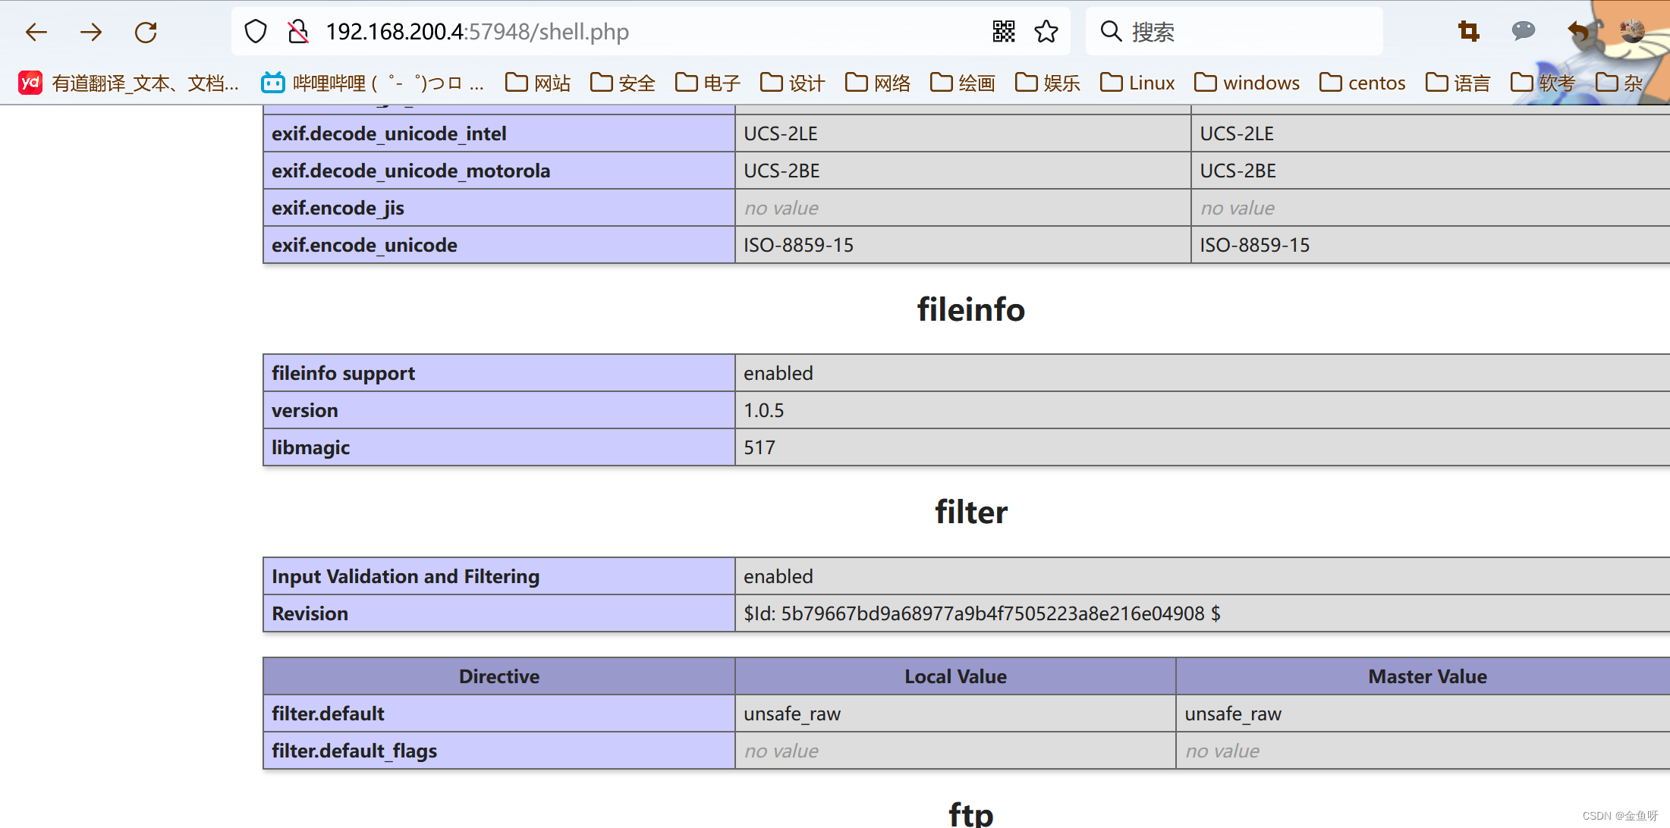Open the windows bookmark folder
This screenshot has height=828, width=1670.
[x=1247, y=83]
